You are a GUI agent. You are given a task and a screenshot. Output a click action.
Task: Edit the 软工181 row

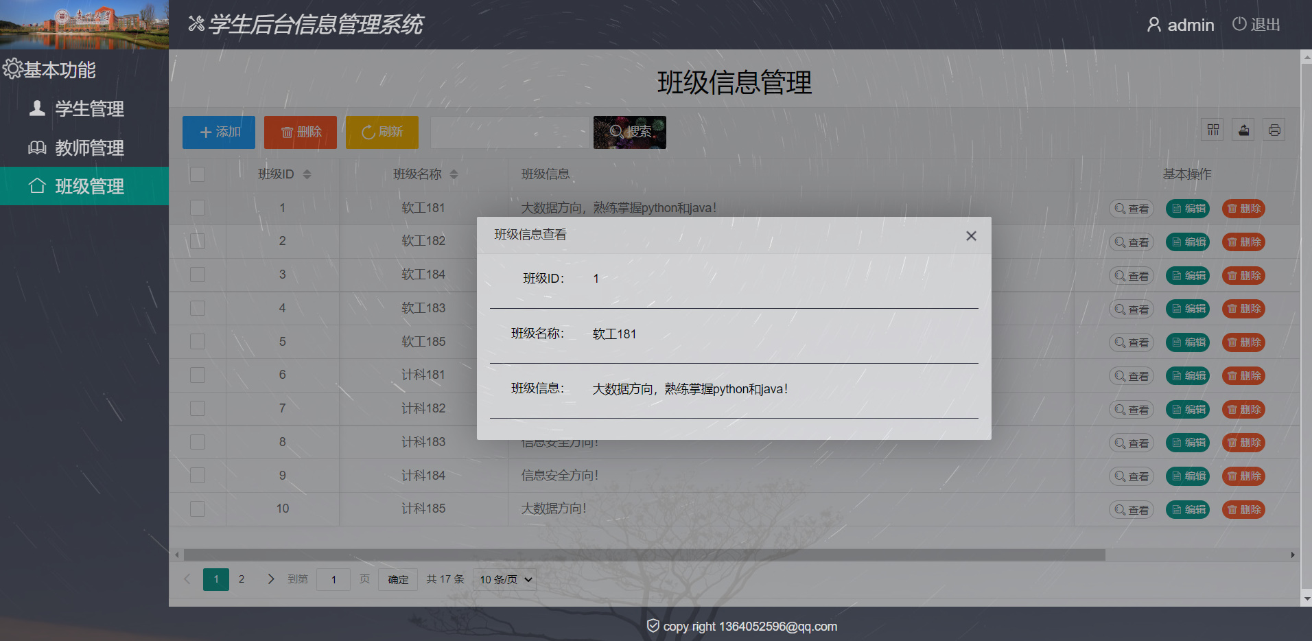pos(1188,209)
